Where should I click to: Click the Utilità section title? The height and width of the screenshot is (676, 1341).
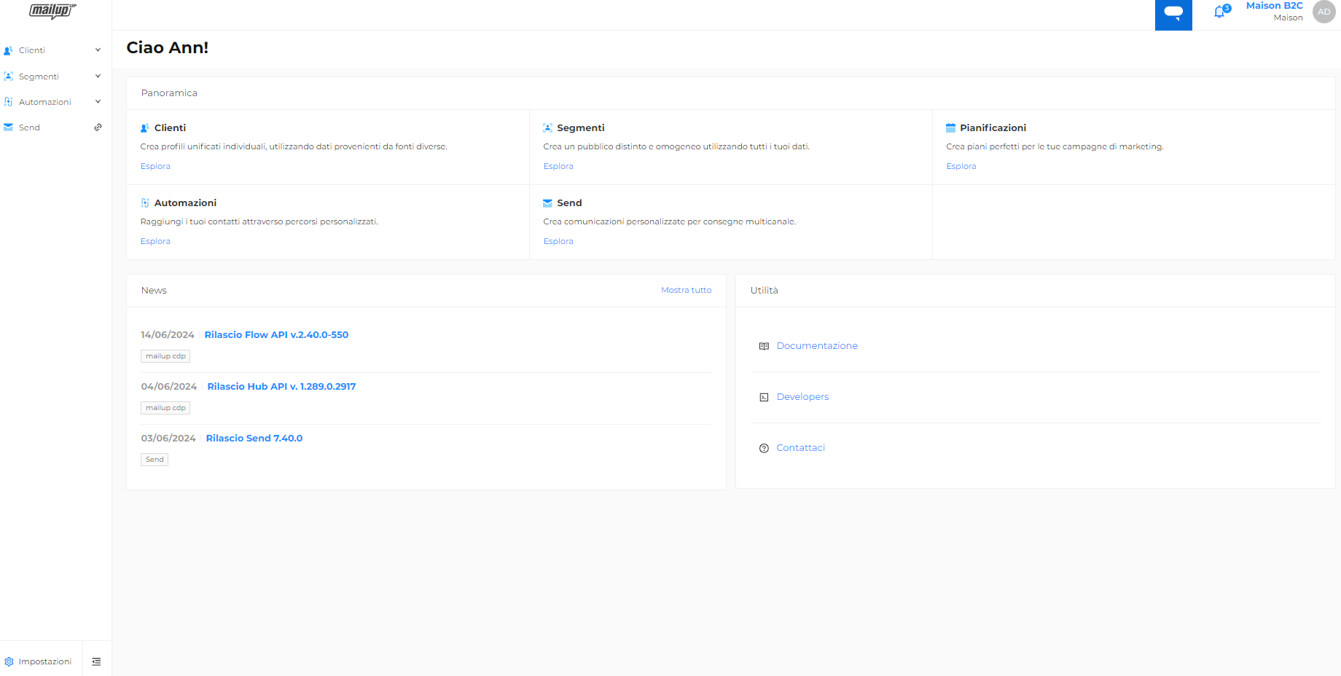point(765,291)
